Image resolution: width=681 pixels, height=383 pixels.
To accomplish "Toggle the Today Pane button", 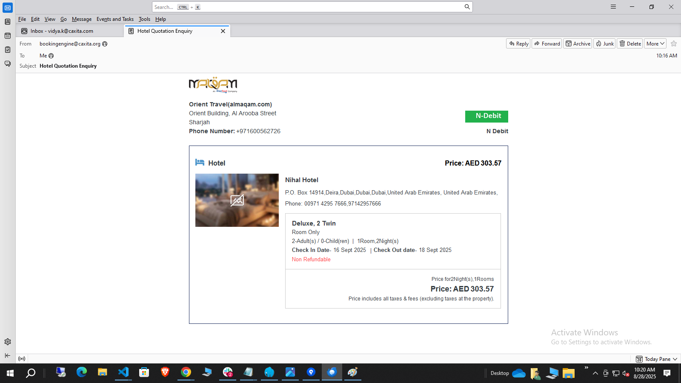I will point(656,359).
